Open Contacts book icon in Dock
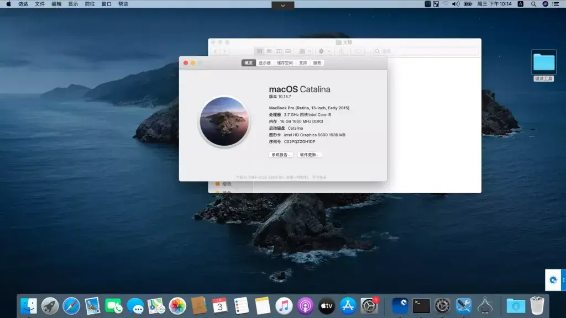566x318 pixels. (x=198, y=306)
